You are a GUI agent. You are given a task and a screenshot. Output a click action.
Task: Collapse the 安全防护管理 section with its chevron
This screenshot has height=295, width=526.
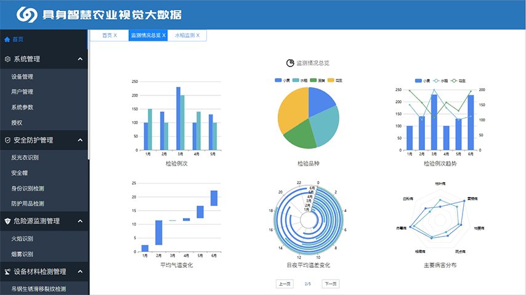pos(80,140)
